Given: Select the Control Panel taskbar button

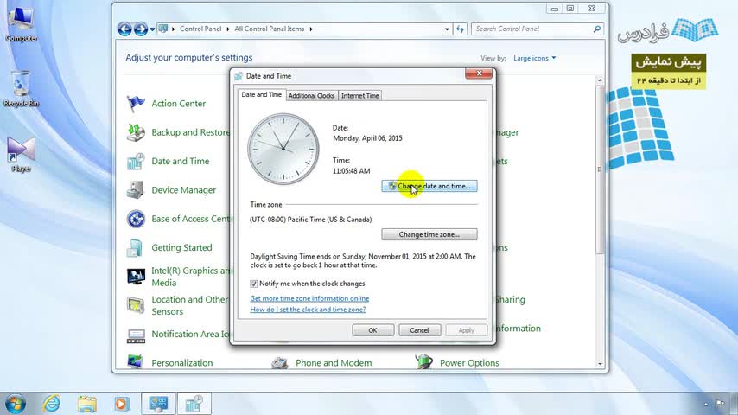Looking at the screenshot, I should pos(158,404).
